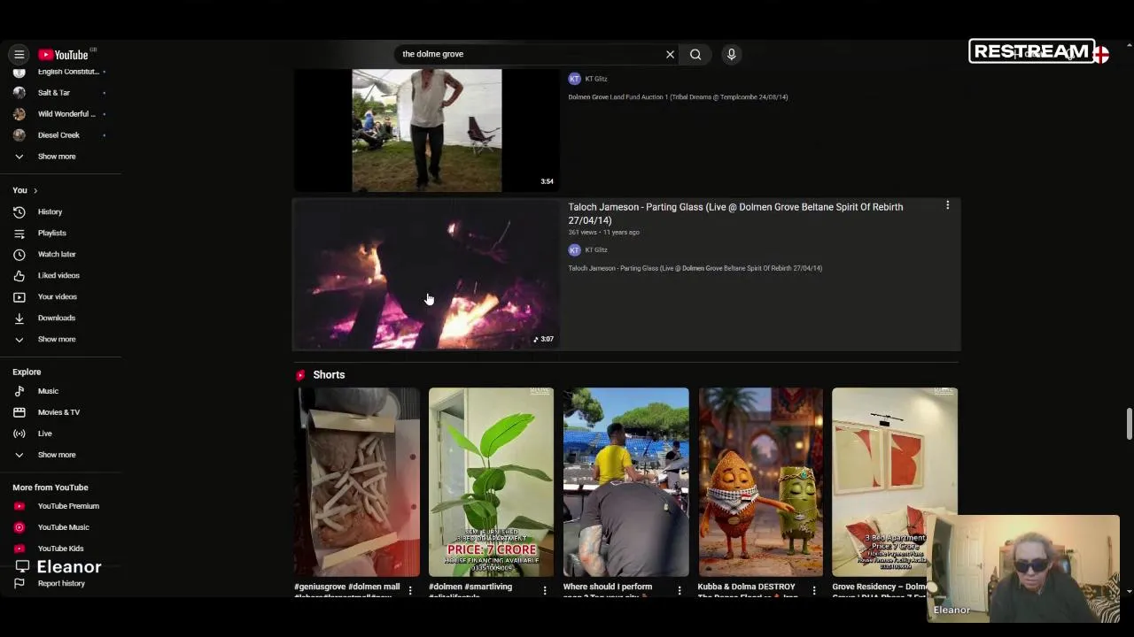Image resolution: width=1134 pixels, height=637 pixels.
Task: Open 'Where should I perform' short
Action: tap(625, 482)
